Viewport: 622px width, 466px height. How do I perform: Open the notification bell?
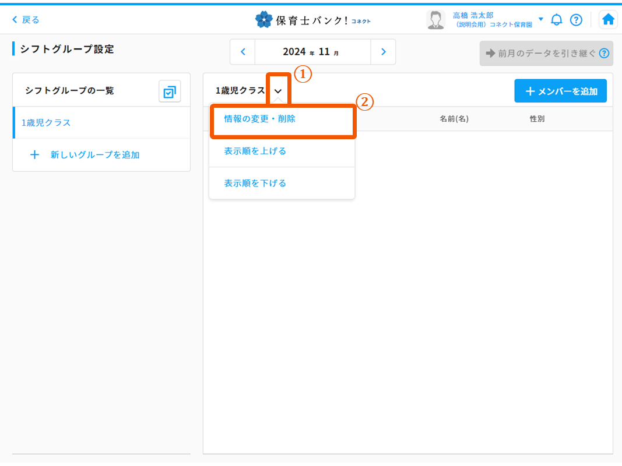[x=557, y=20]
